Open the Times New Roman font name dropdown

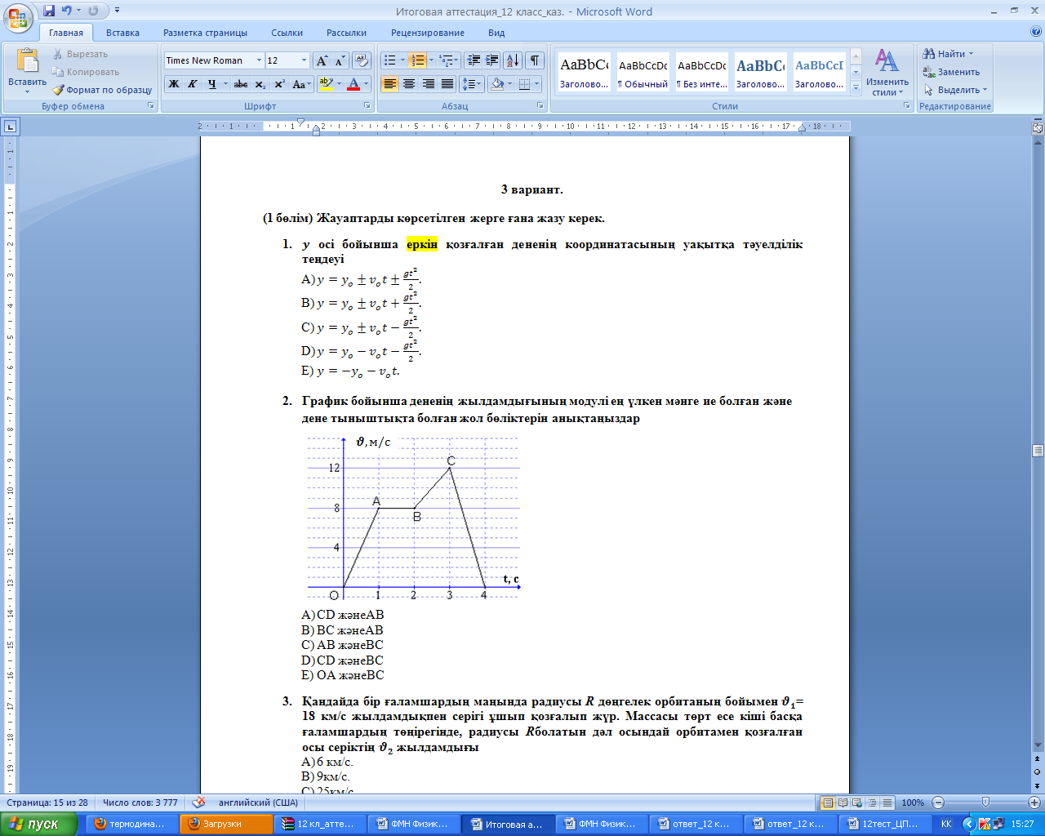(259, 60)
